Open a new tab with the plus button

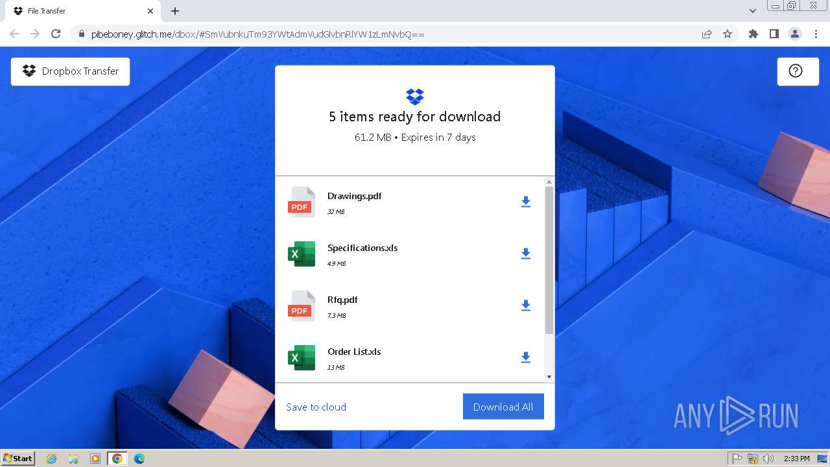[175, 11]
